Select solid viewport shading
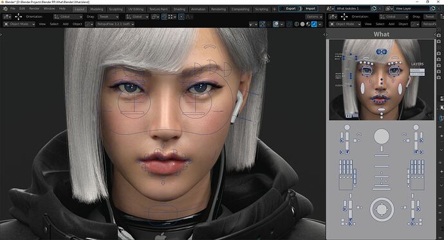This screenshot has height=240, width=444. click(x=302, y=24)
